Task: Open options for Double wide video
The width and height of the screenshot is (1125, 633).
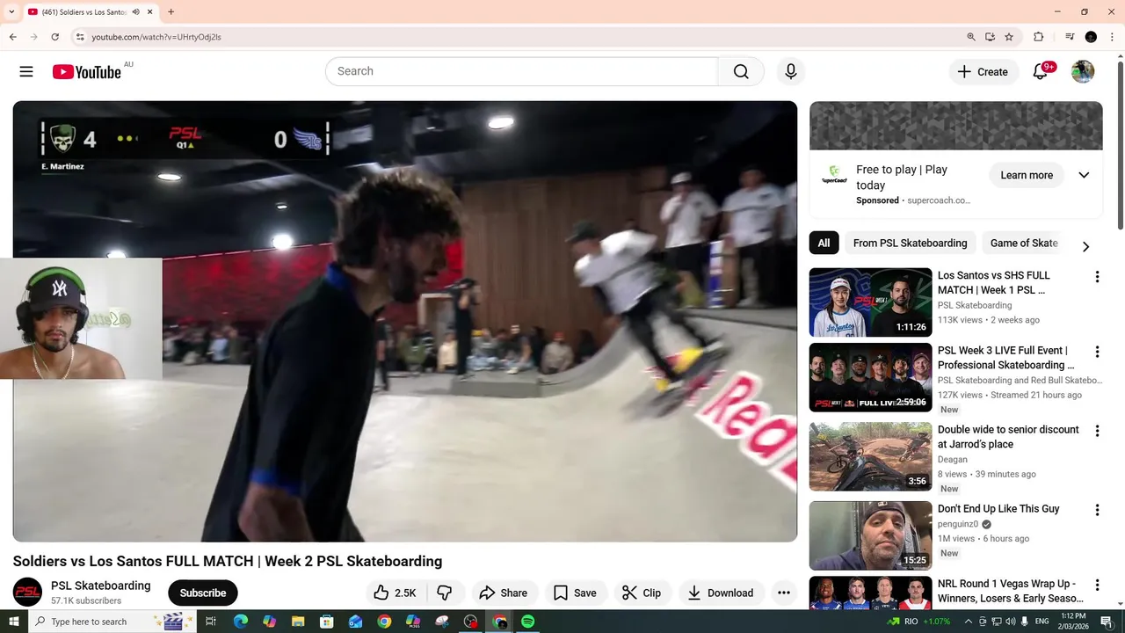Action: pyautogui.click(x=1096, y=431)
